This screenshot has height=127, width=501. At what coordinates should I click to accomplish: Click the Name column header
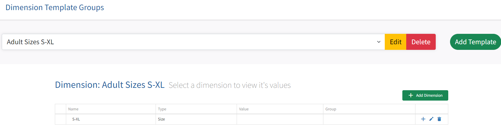point(73,109)
